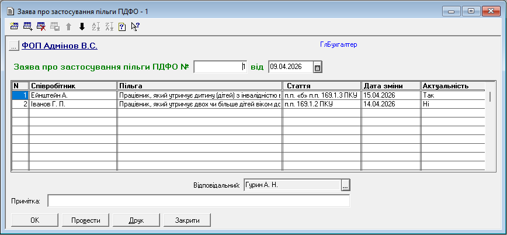The height and width of the screenshot is (235, 507).
Task: Move row down with black arrow icon
Action: click(82, 26)
